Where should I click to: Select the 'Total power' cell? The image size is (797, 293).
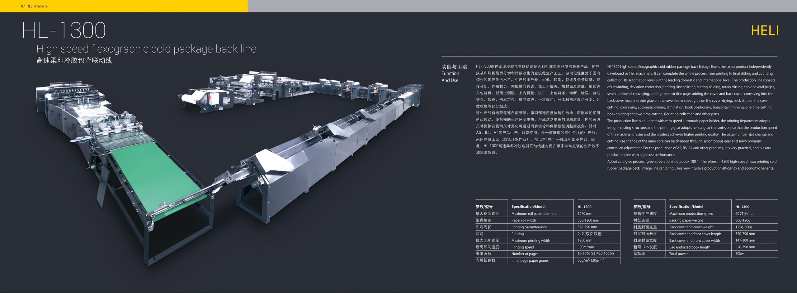[x=678, y=254]
